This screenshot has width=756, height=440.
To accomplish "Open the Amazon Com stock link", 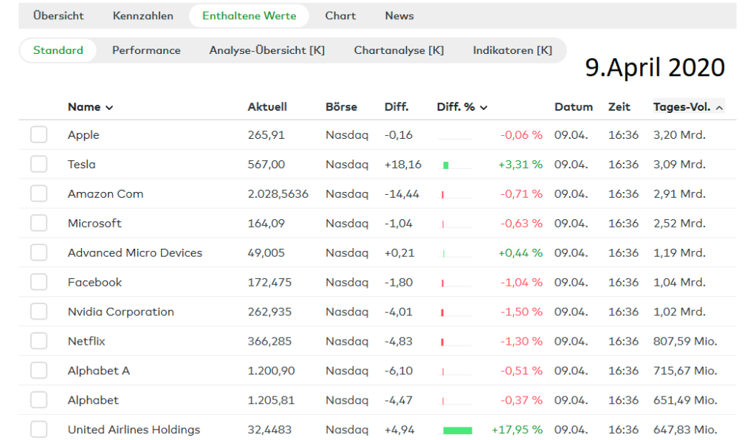I will [106, 193].
